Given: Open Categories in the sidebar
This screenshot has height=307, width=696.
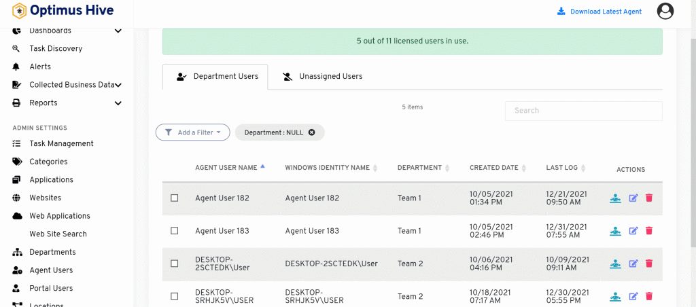Looking at the screenshot, I should [48, 162].
